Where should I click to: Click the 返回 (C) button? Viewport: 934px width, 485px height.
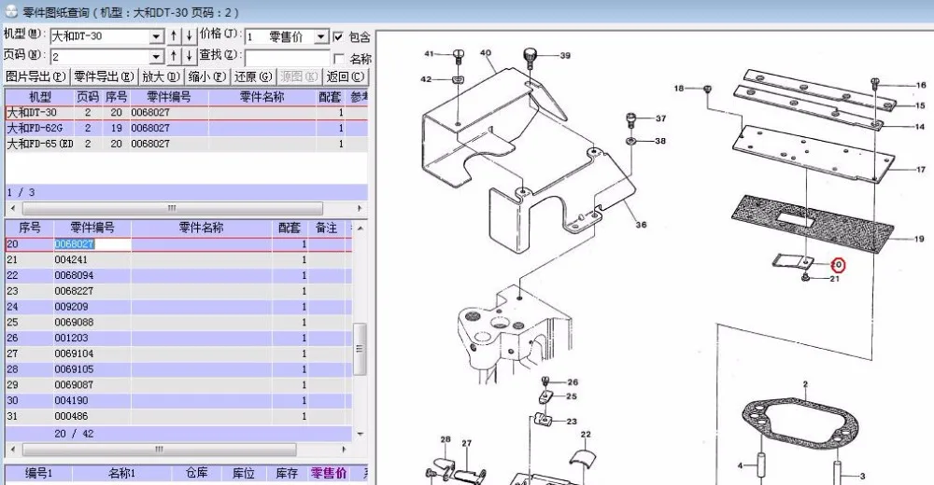346,76
